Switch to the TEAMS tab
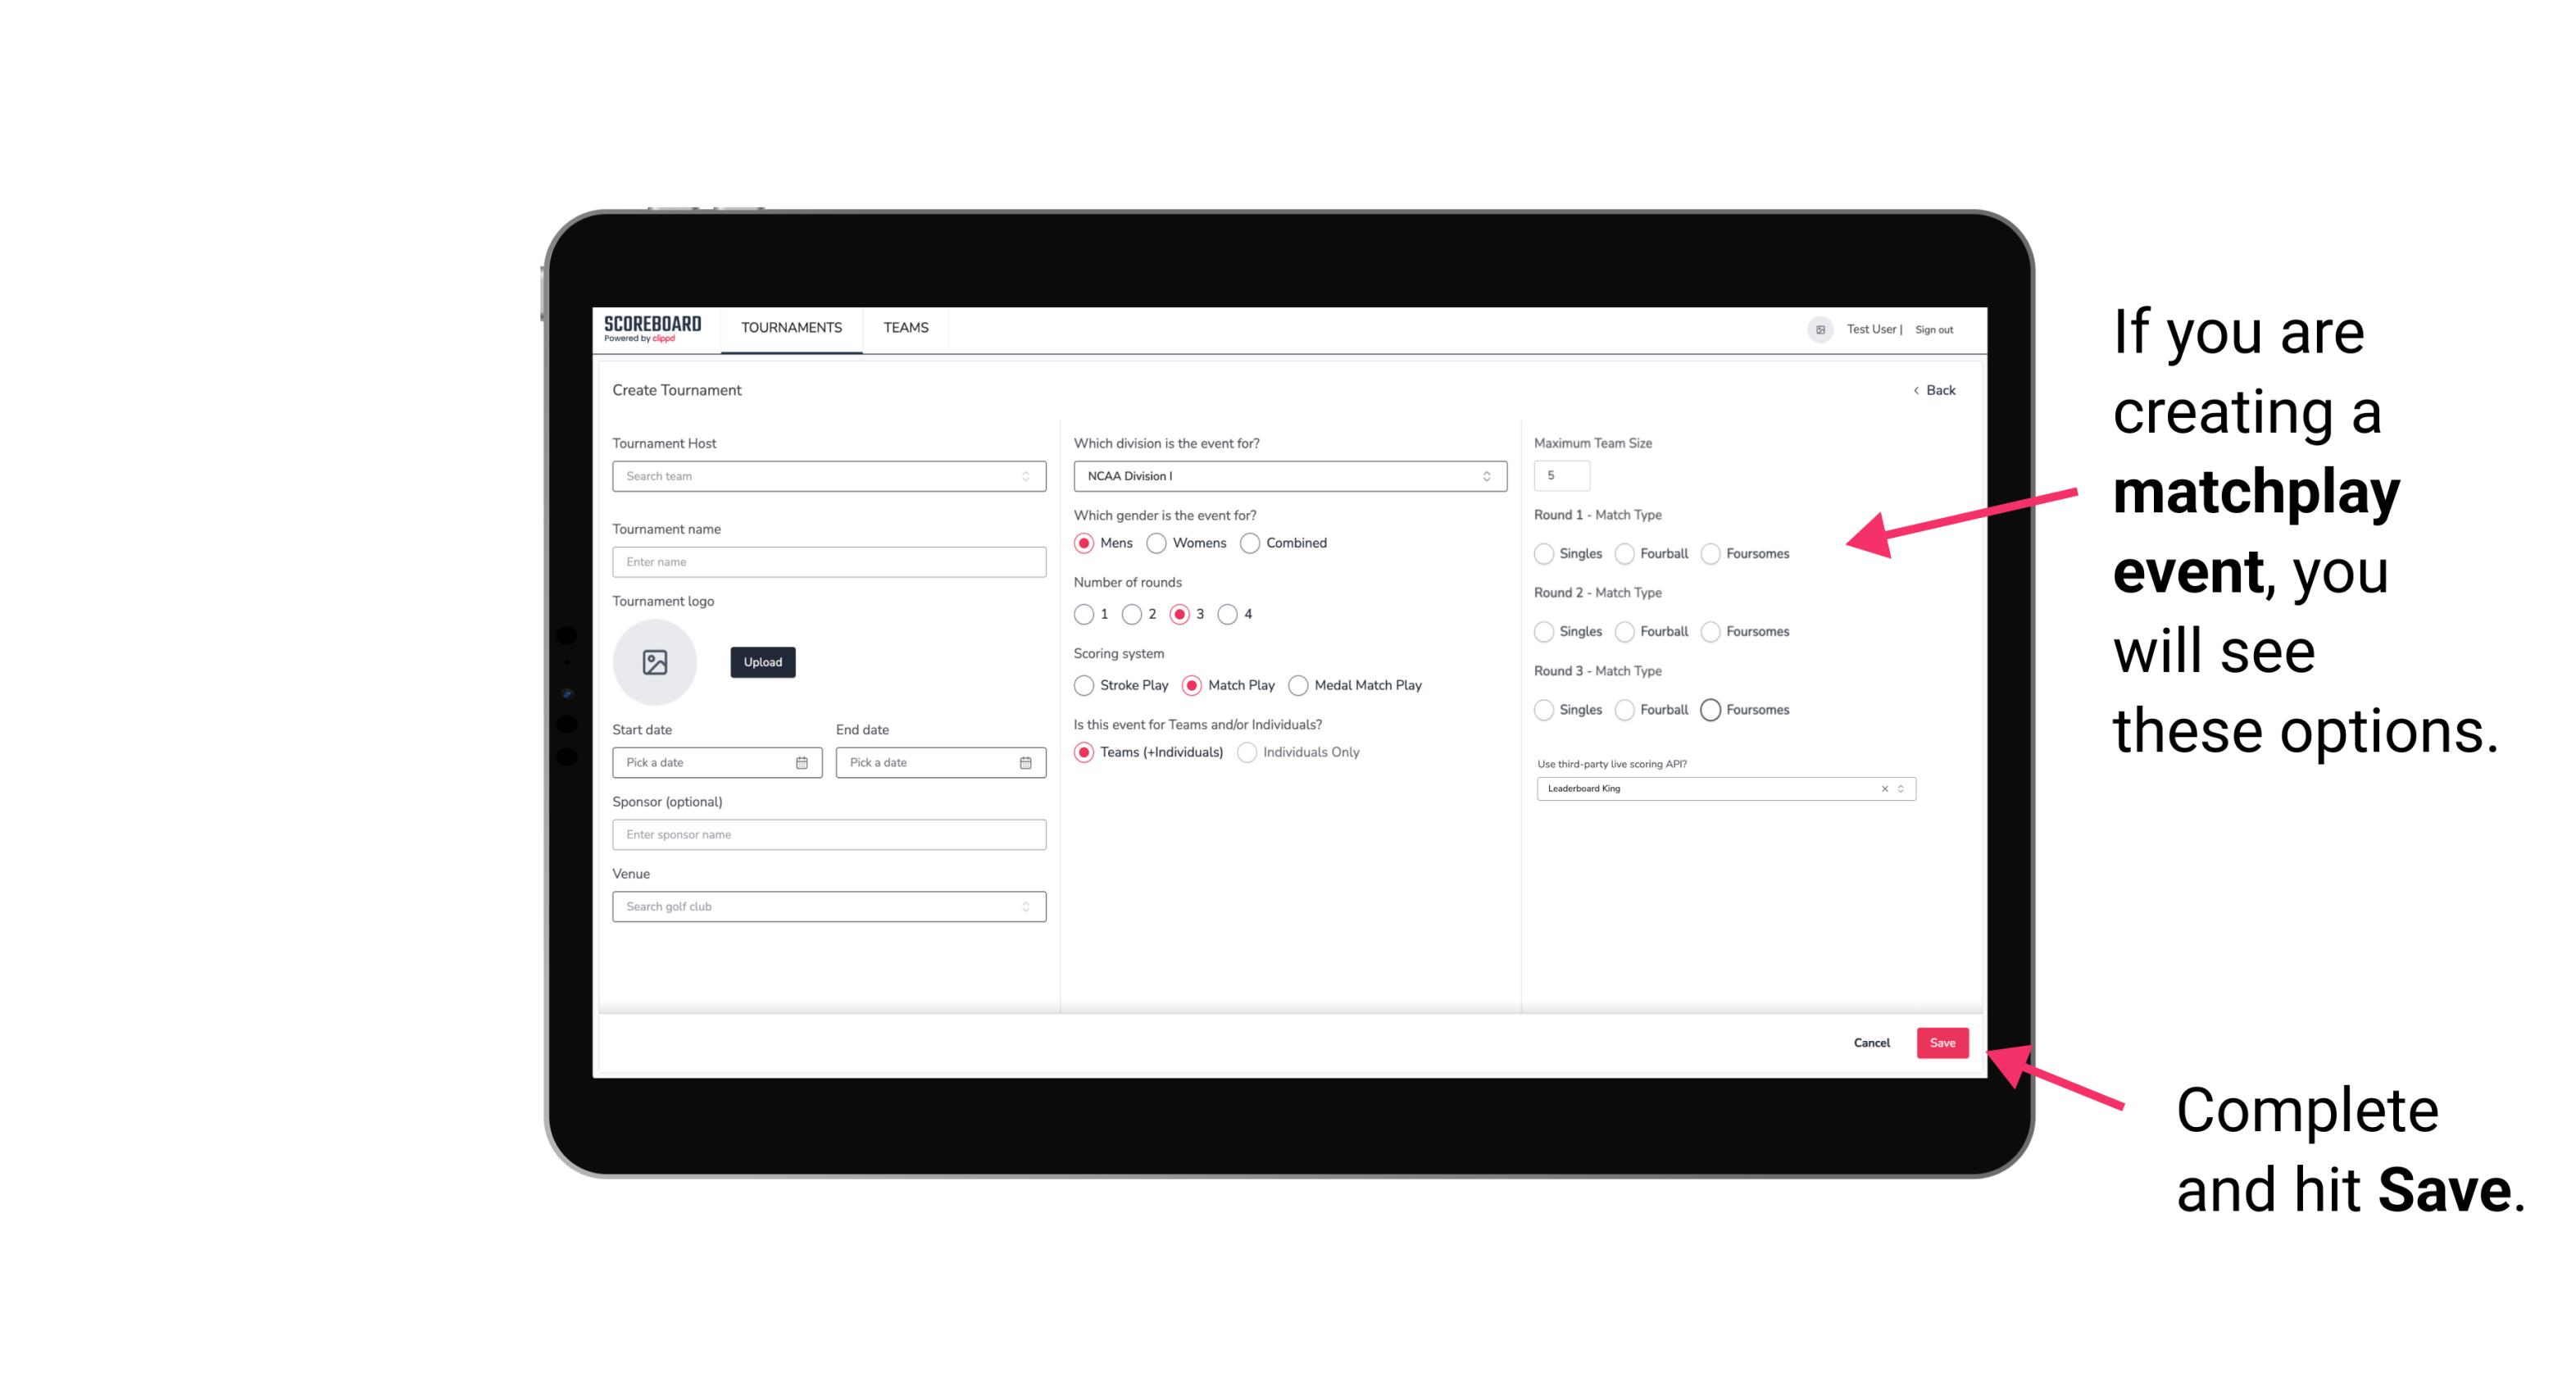2576x1386 pixels. tap(906, 328)
